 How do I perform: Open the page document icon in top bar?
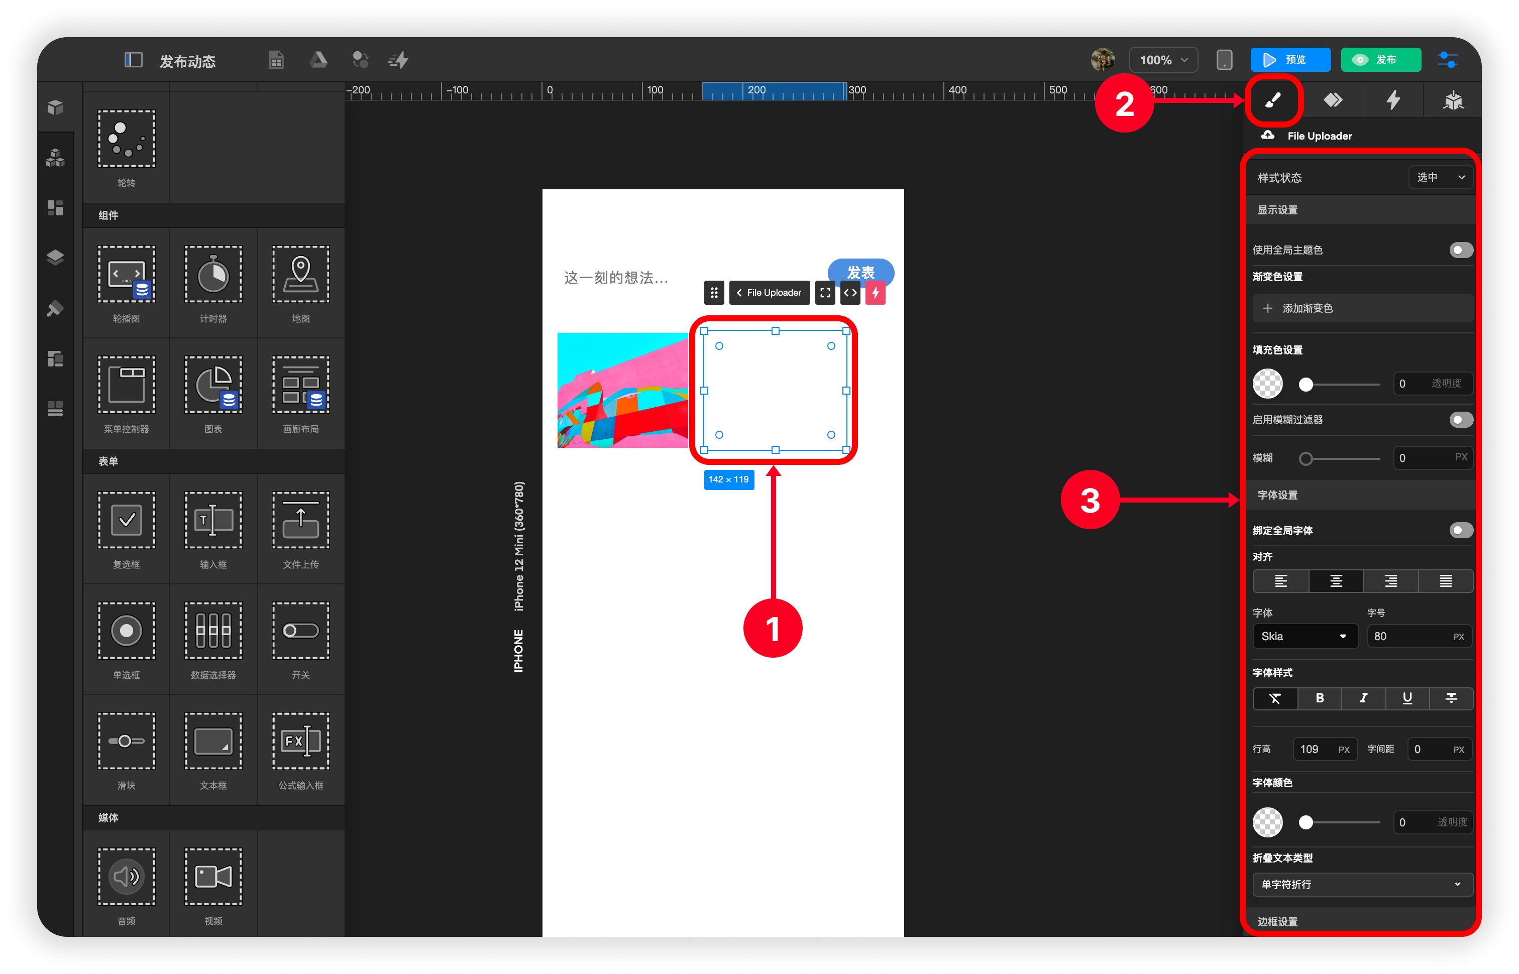pos(276,60)
